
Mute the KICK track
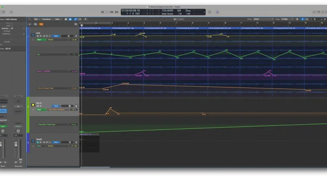38,36
